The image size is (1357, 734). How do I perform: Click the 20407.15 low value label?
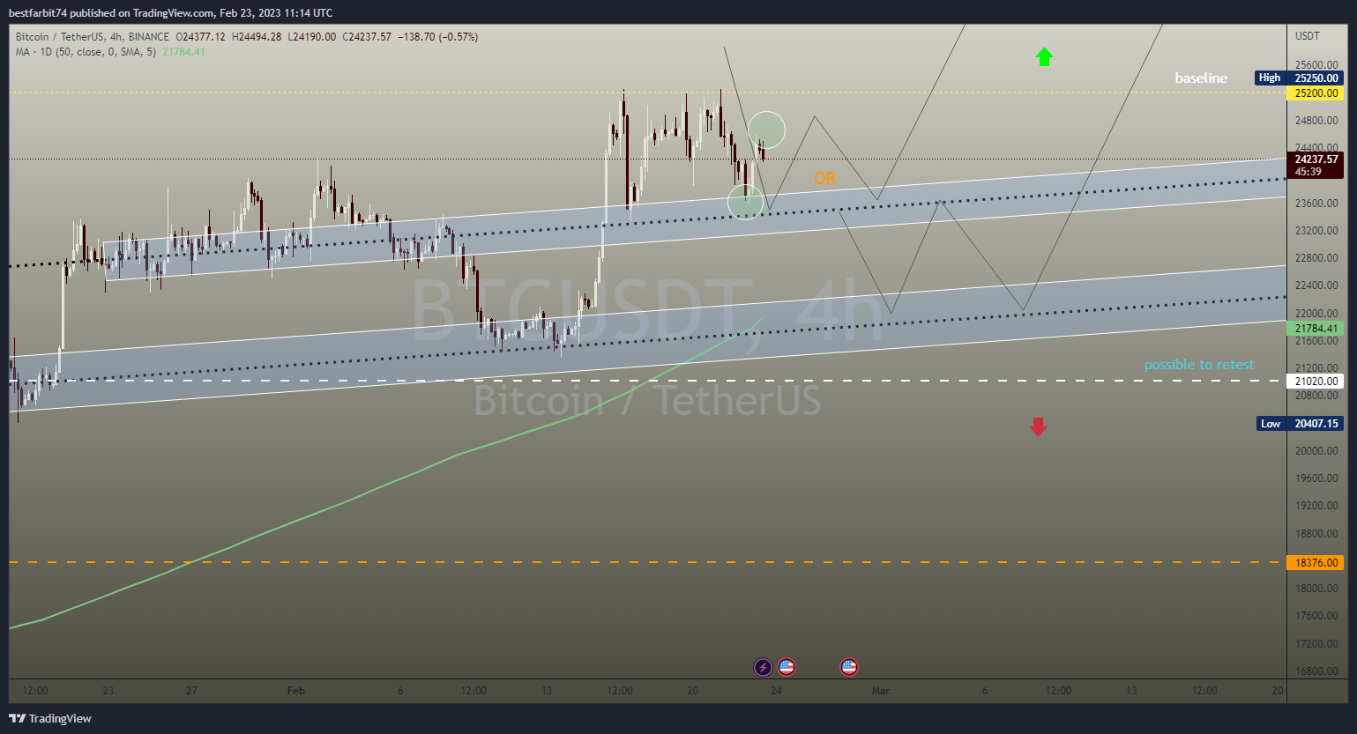(1316, 424)
